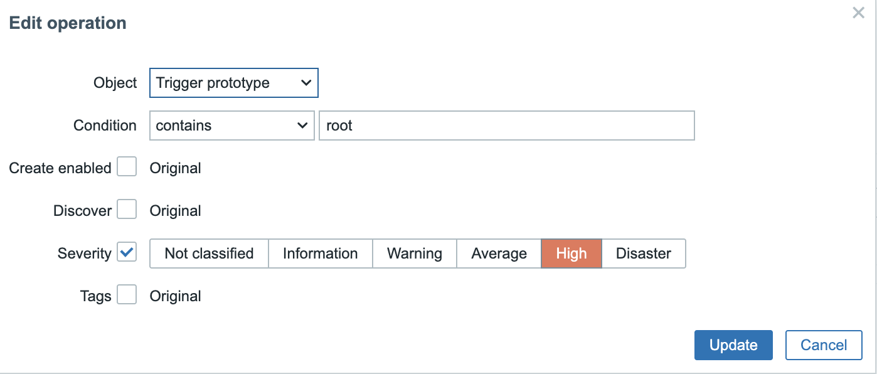Pick the Average severity option
The width and height of the screenshot is (877, 374).
[x=499, y=254]
